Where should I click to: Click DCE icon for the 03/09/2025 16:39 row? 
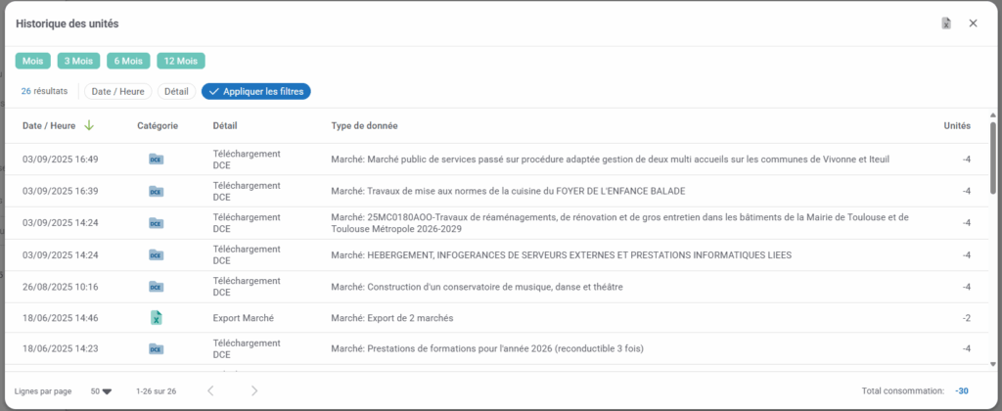pyautogui.click(x=156, y=191)
